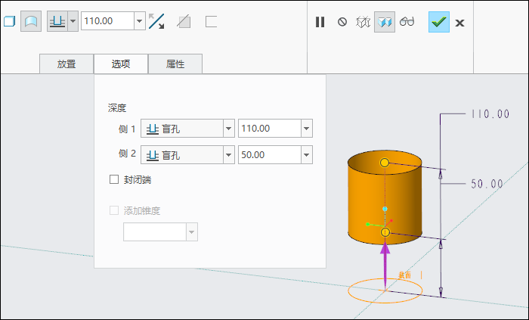Select the attached preview icon

pyautogui.click(x=385, y=22)
